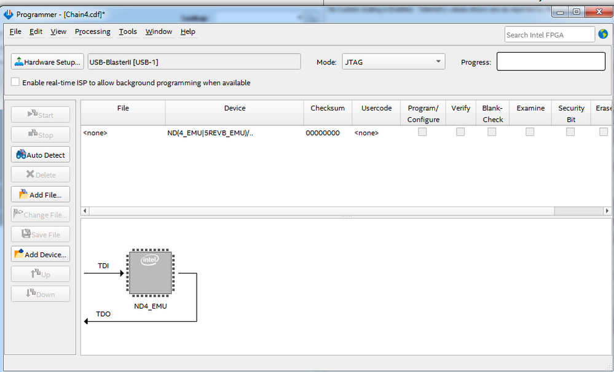Click the File column header
The height and width of the screenshot is (372, 614).
tap(123, 113)
